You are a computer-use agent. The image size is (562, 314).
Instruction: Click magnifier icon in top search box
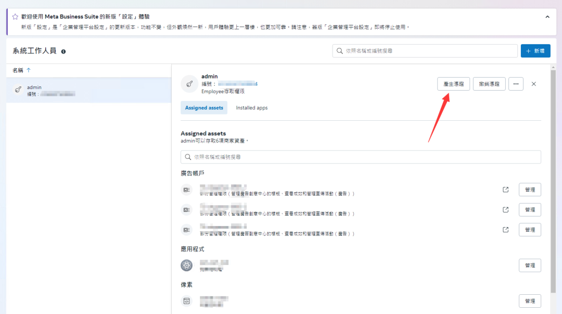coord(339,51)
